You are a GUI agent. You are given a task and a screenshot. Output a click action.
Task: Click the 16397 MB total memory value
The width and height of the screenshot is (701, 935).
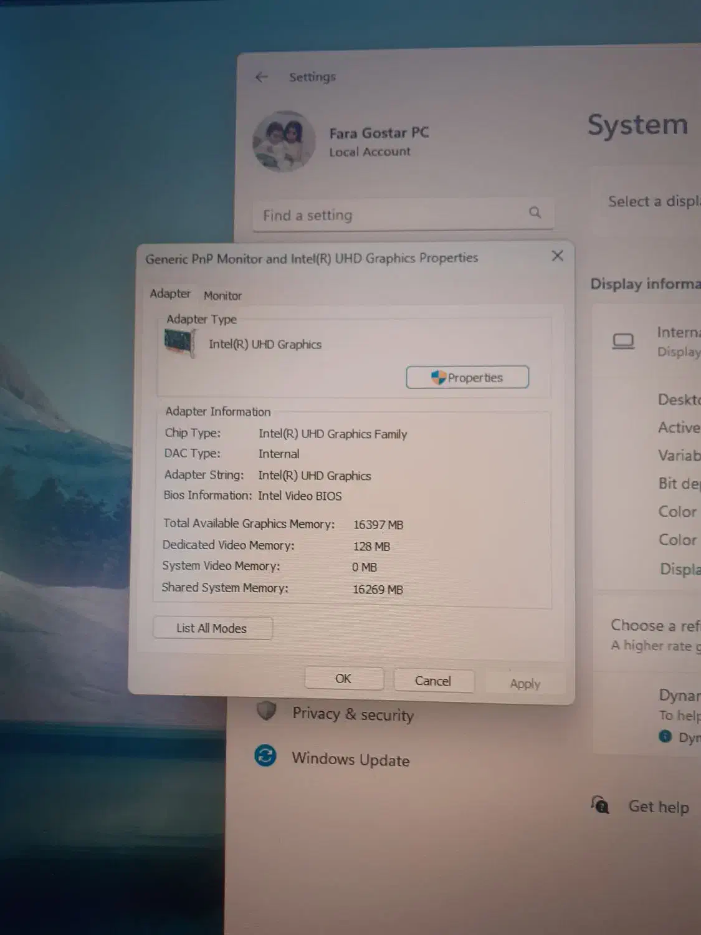point(378,525)
